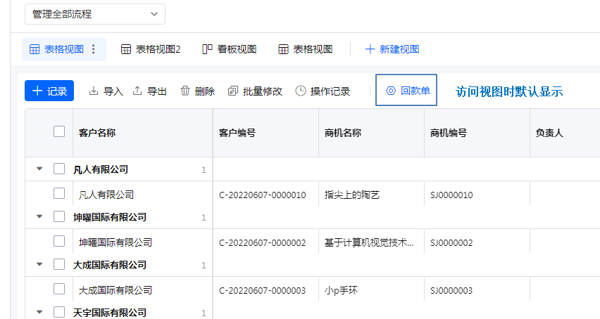The image size is (600, 319).
Task: Click the 导出 export icon
Action: pos(137,91)
